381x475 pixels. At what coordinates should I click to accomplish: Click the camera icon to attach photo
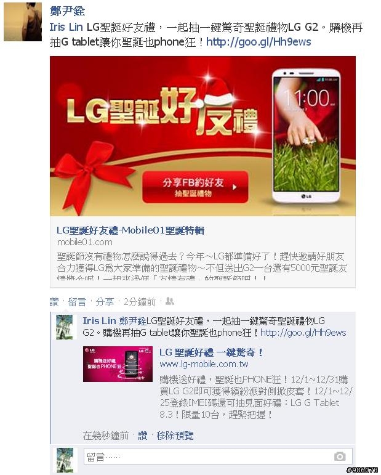pos(340,457)
